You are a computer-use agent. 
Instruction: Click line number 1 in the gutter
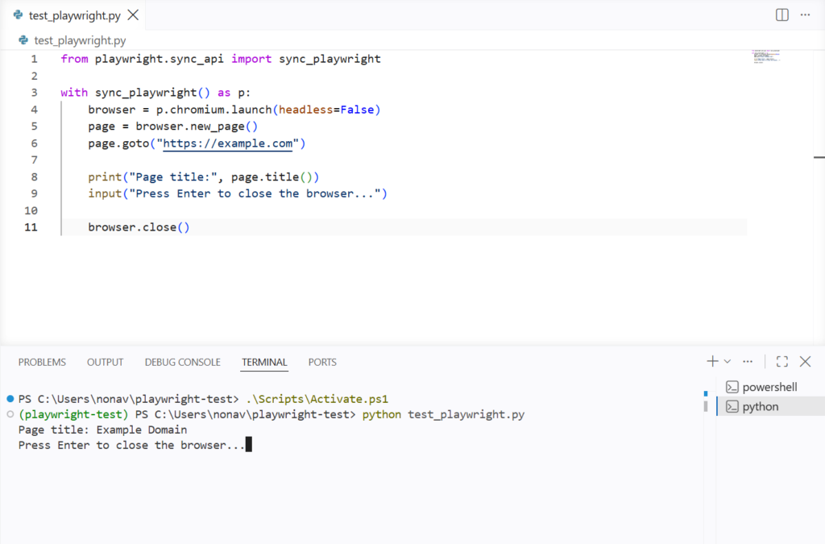tap(34, 59)
